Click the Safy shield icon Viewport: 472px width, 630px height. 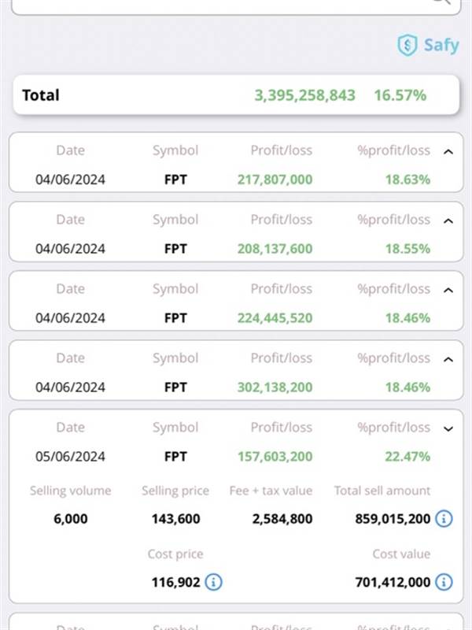pyautogui.click(x=407, y=45)
